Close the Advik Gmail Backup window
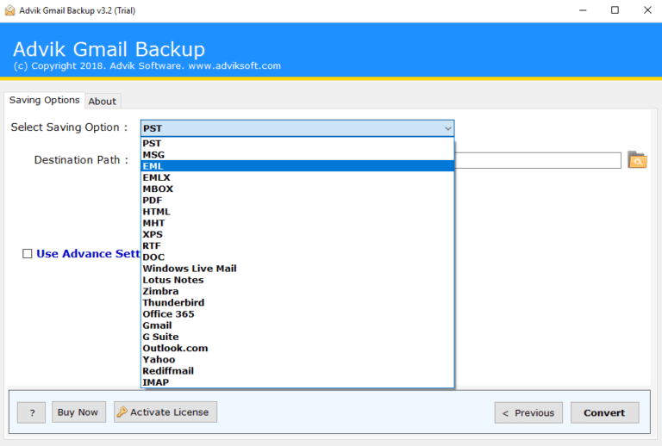The width and height of the screenshot is (662, 446). tap(647, 10)
